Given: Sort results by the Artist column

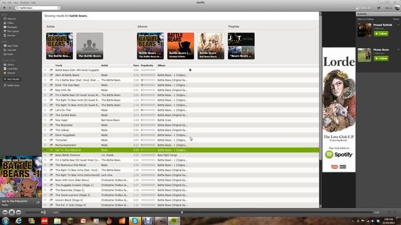Looking at the screenshot, I should [x=105, y=65].
